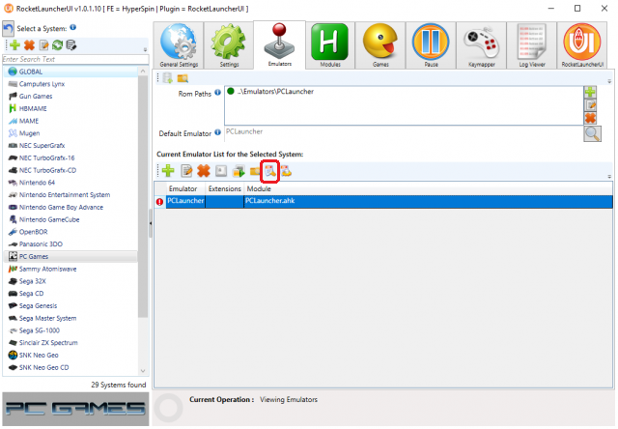
Task: Click the red error icon on PCLauncher row
Action: click(x=159, y=202)
